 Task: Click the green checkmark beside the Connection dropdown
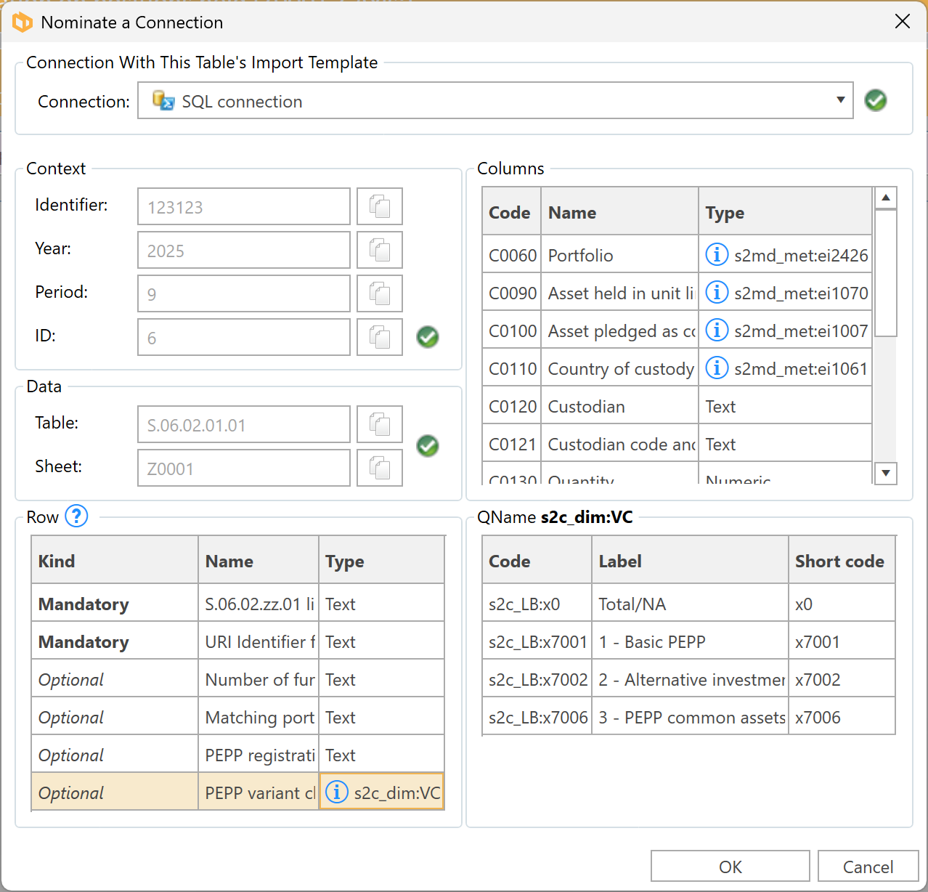point(875,100)
